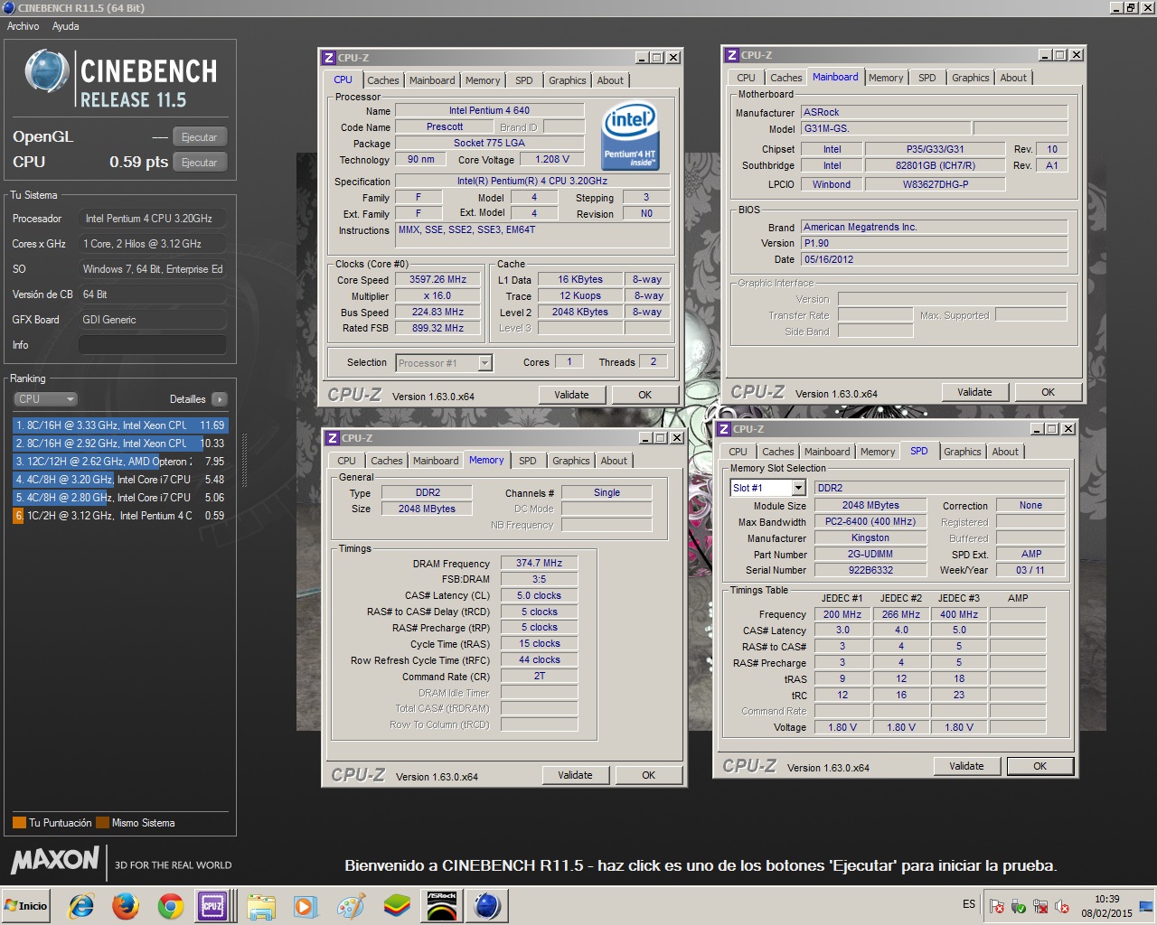Select ranking row 8C/16H @ 3.33 GHz Xeon
This screenshot has width=1157, height=925.
(120, 425)
